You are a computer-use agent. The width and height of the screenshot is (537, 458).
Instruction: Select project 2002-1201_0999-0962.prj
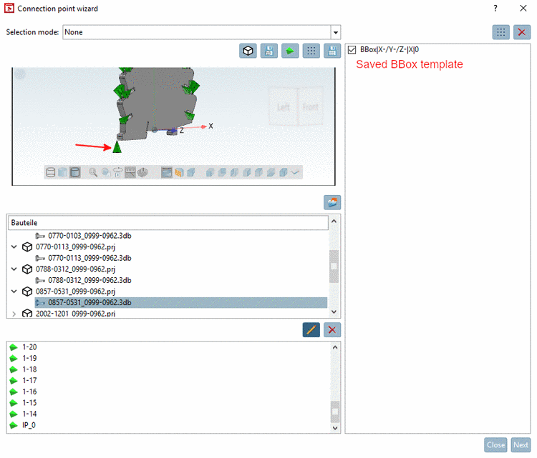pos(75,314)
